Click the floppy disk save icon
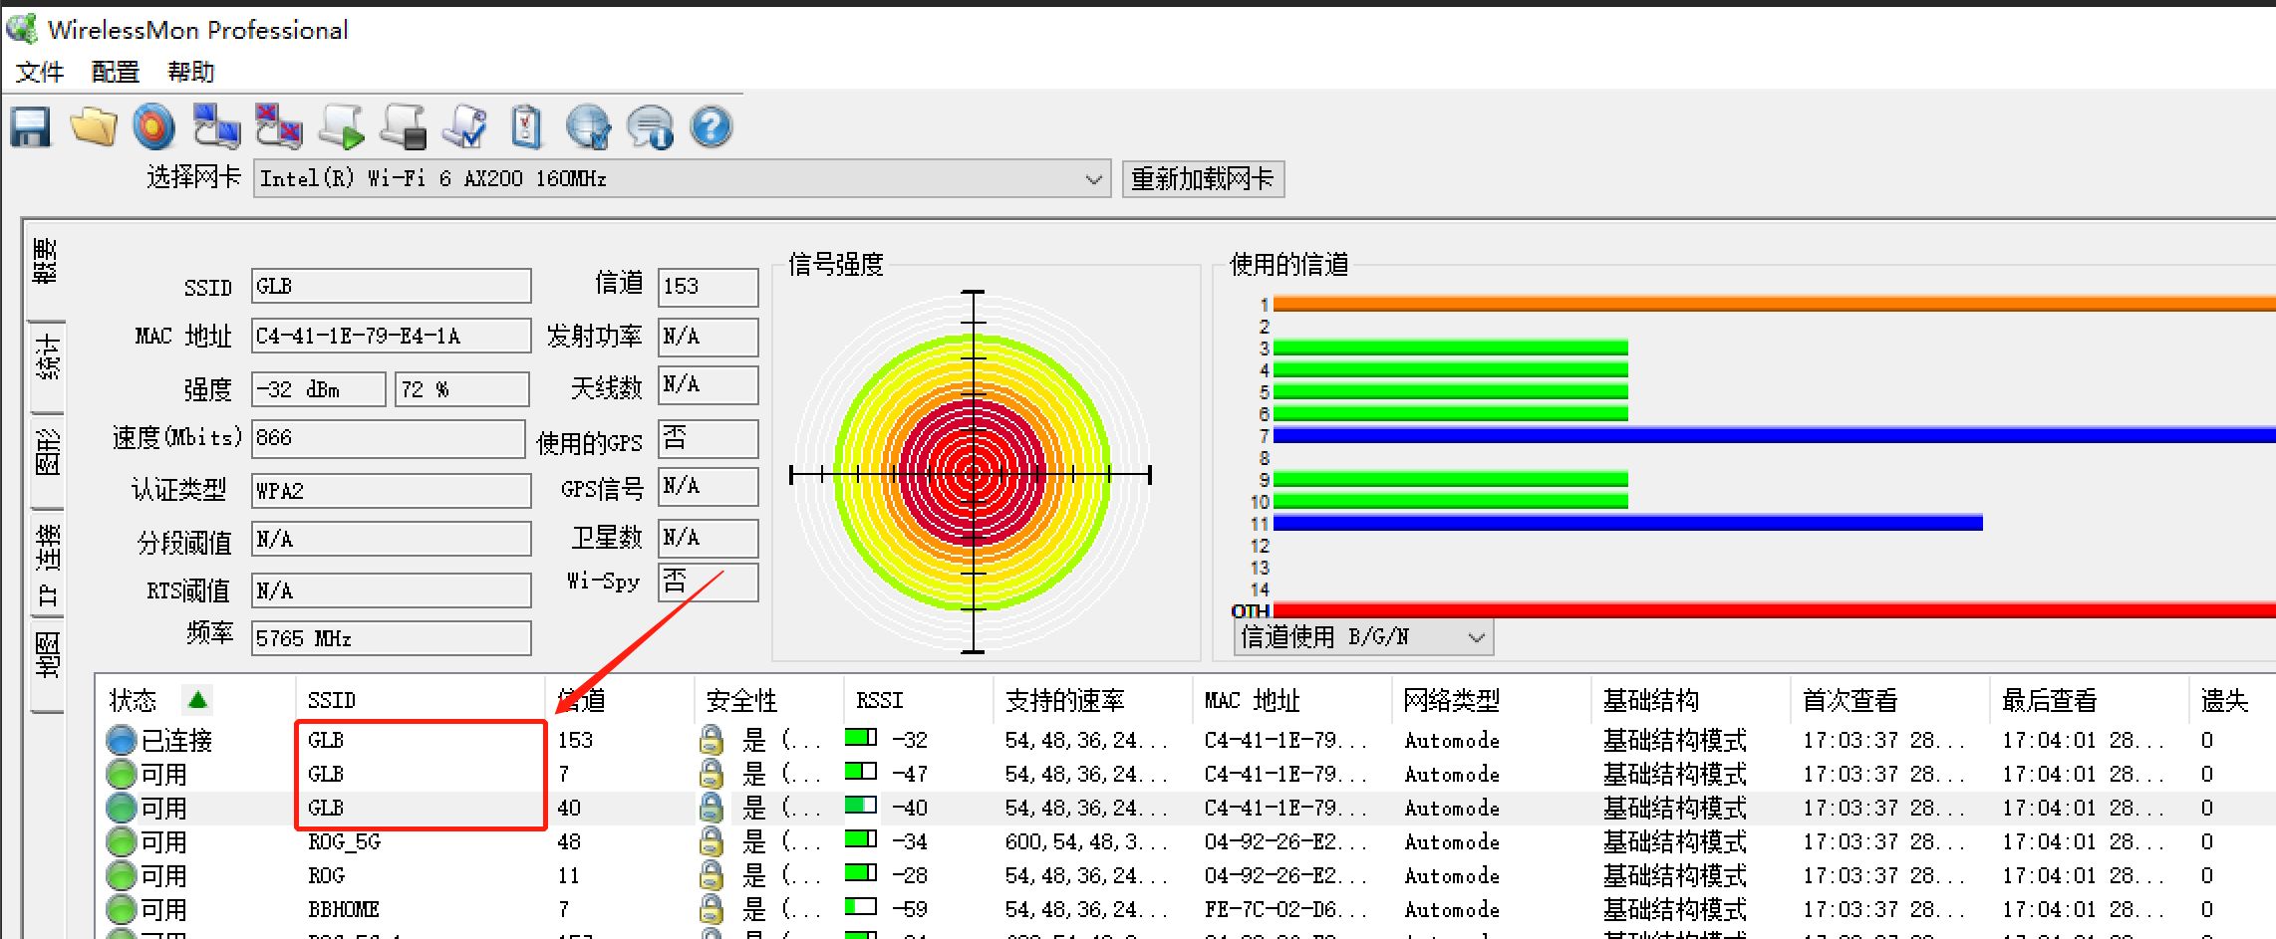The image size is (2276, 939). point(31,127)
